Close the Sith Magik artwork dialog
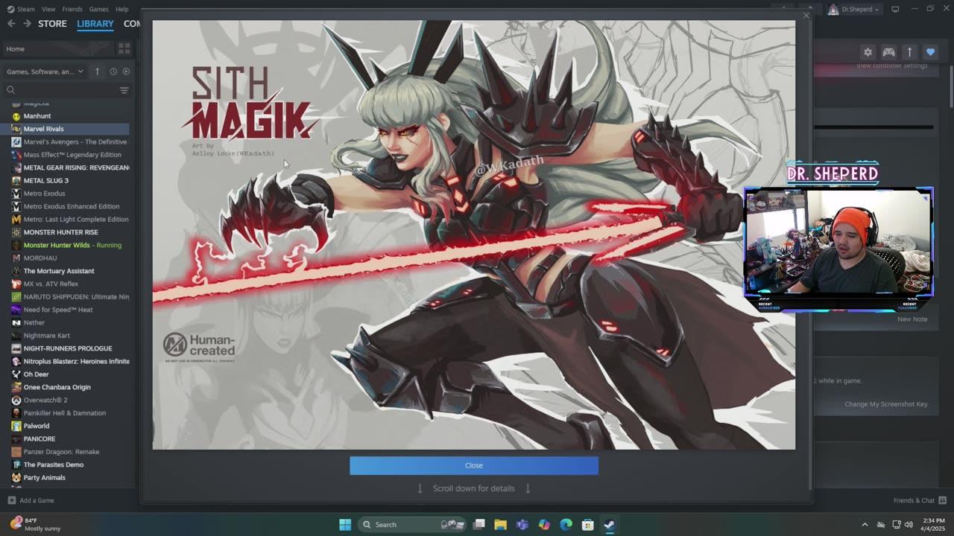This screenshot has width=954, height=536. (x=474, y=465)
